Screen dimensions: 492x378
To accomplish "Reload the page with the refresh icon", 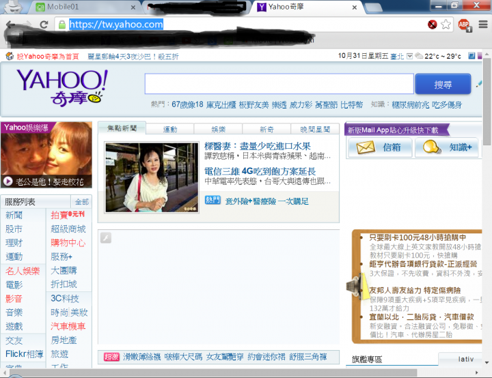I will pyautogui.click(x=44, y=25).
